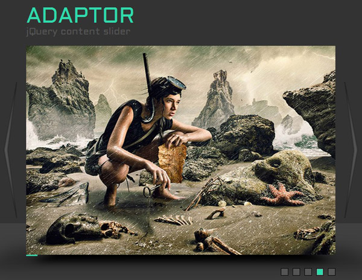Jump to the fifth slide pagination square
This screenshot has width=362, height=280.
pos(331,272)
